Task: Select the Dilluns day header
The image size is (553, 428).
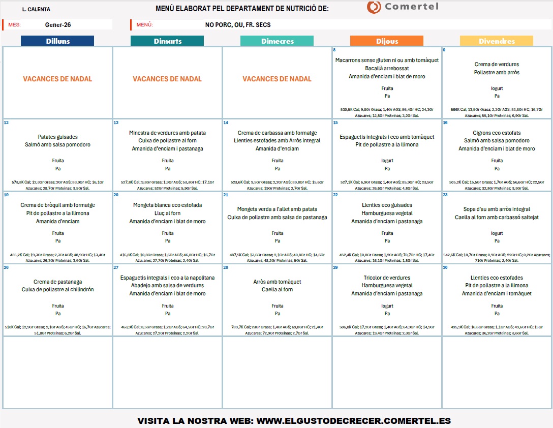Action: (57, 41)
